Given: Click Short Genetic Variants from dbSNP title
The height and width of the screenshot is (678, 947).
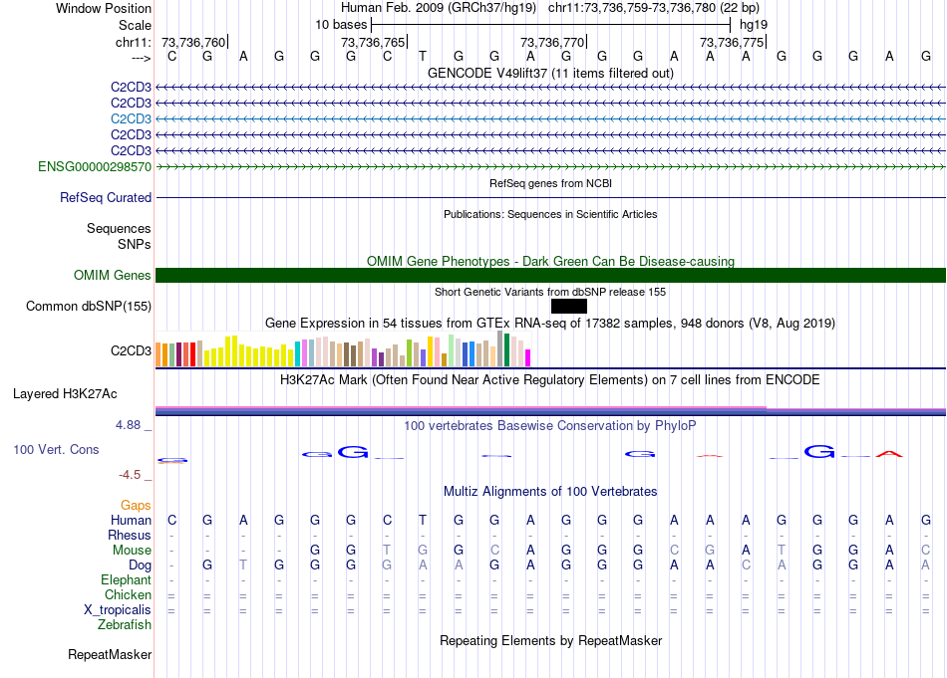Looking at the screenshot, I should 550,292.
